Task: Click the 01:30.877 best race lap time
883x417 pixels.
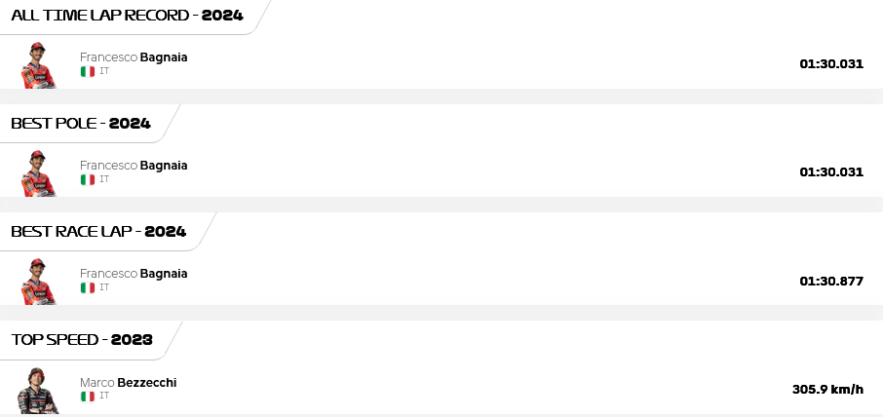Action: coord(831,281)
